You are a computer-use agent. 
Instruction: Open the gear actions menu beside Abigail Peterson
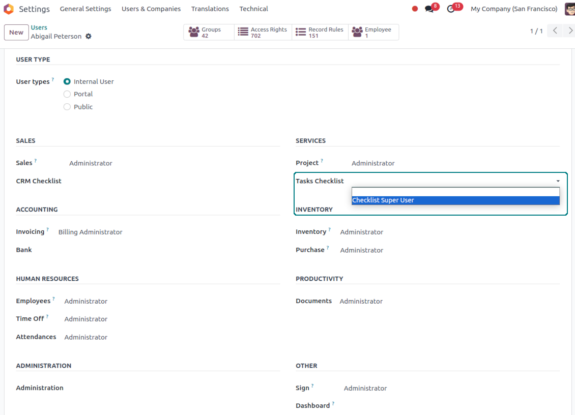pyautogui.click(x=89, y=37)
